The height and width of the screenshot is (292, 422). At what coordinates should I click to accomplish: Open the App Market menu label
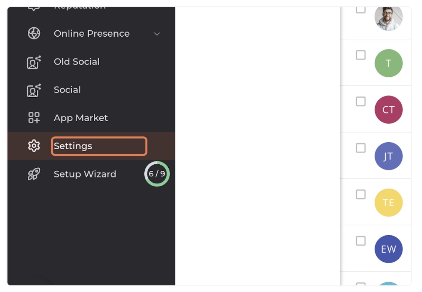81,118
